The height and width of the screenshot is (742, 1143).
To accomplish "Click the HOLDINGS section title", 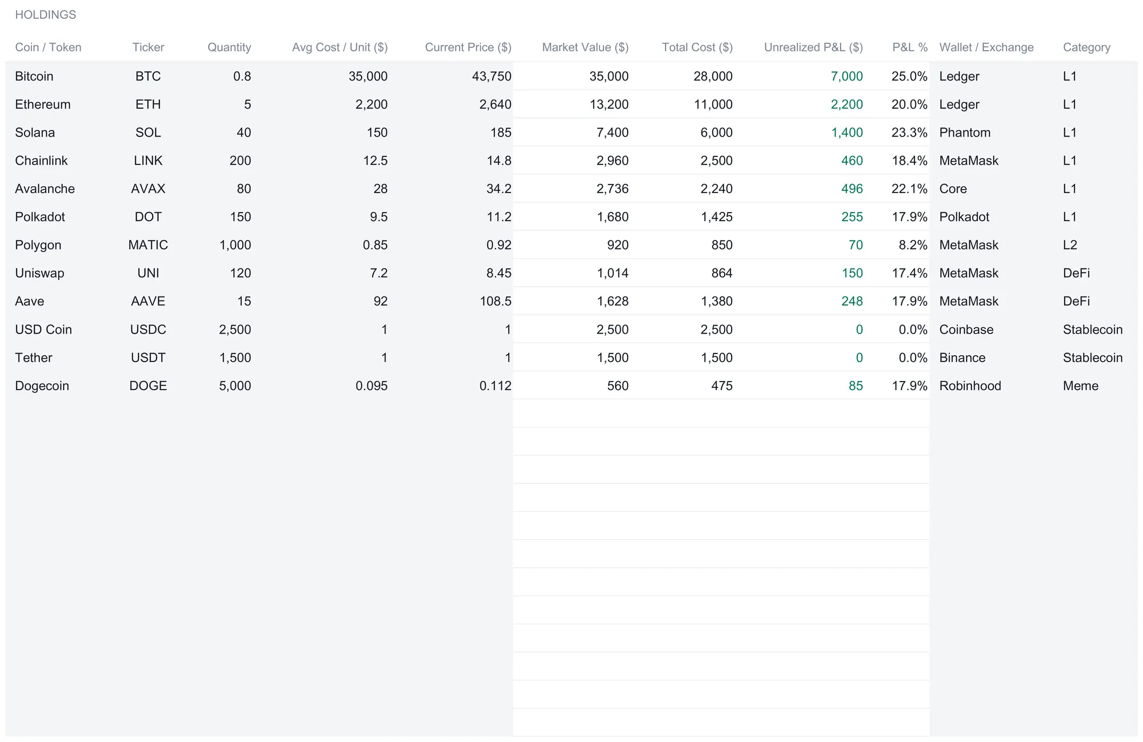I will 46,15.
